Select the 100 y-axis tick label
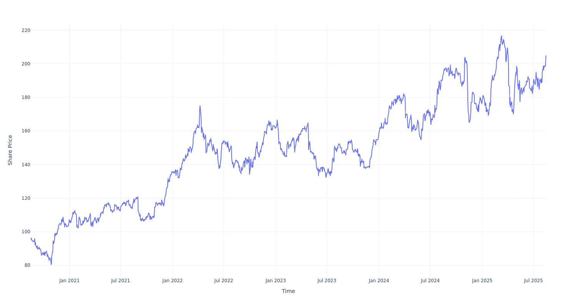The height and width of the screenshot is (308, 577). (x=26, y=232)
